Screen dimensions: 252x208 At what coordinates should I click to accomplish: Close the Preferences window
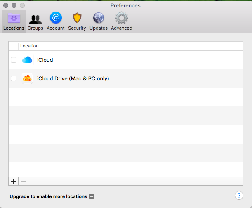pyautogui.click(x=6, y=5)
